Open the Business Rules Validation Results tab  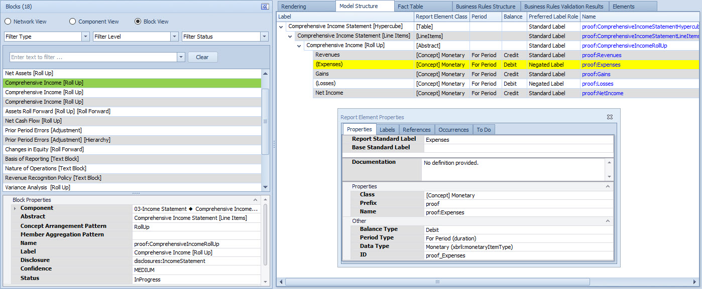point(563,7)
